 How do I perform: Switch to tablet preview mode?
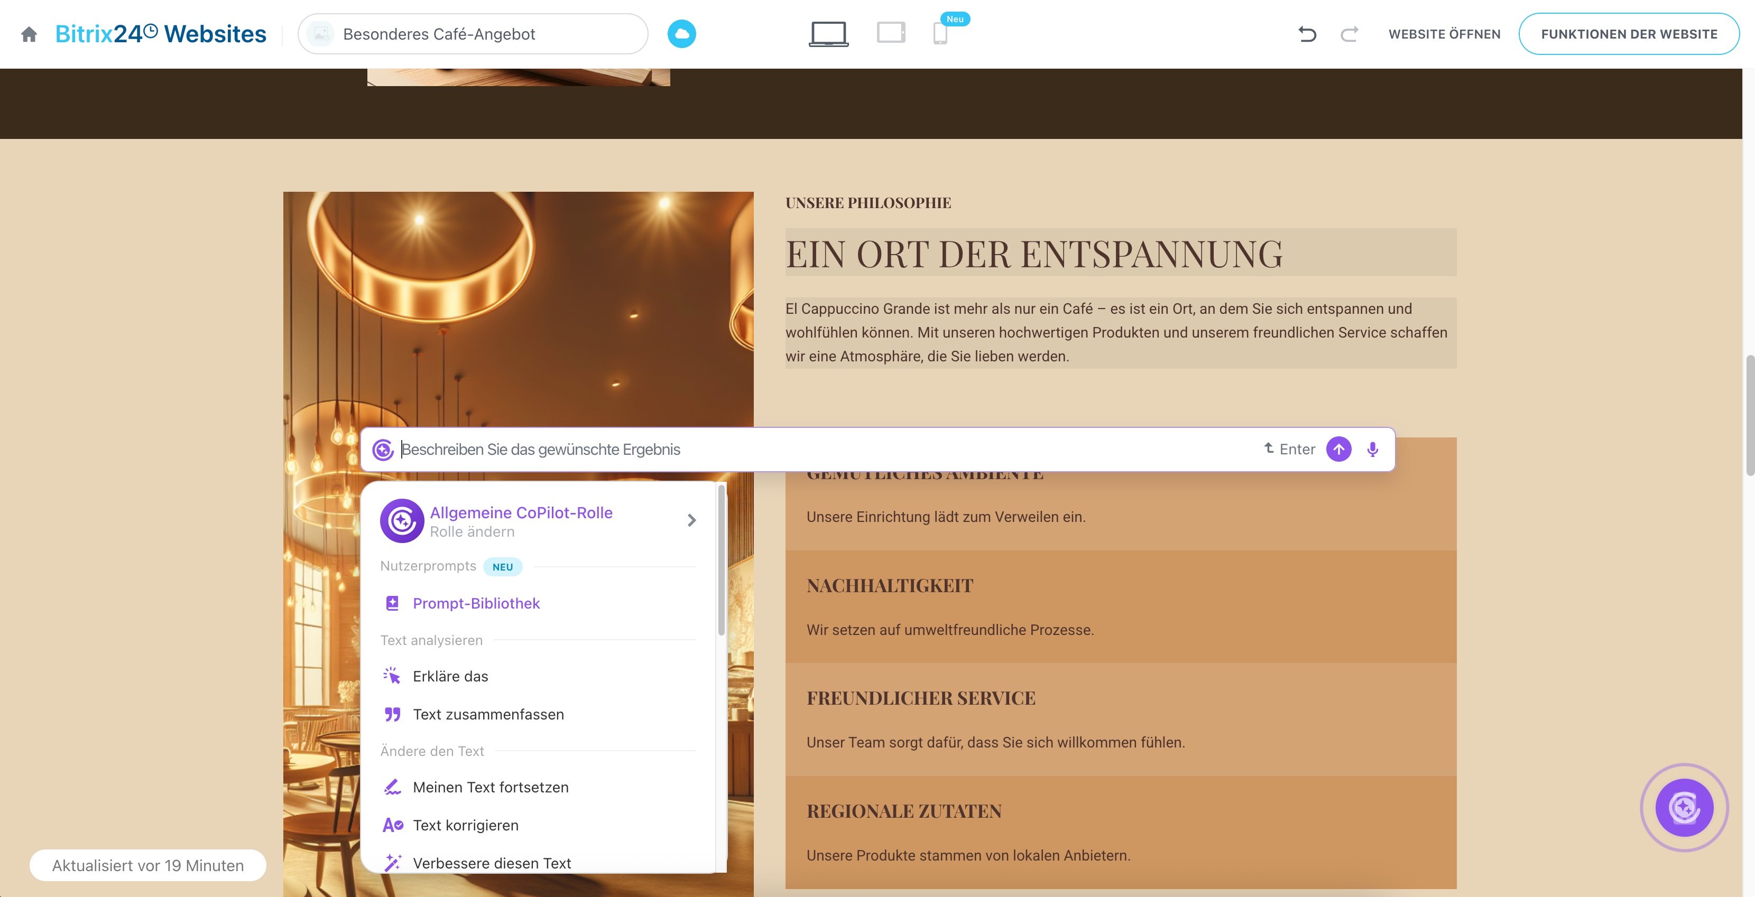(x=890, y=33)
